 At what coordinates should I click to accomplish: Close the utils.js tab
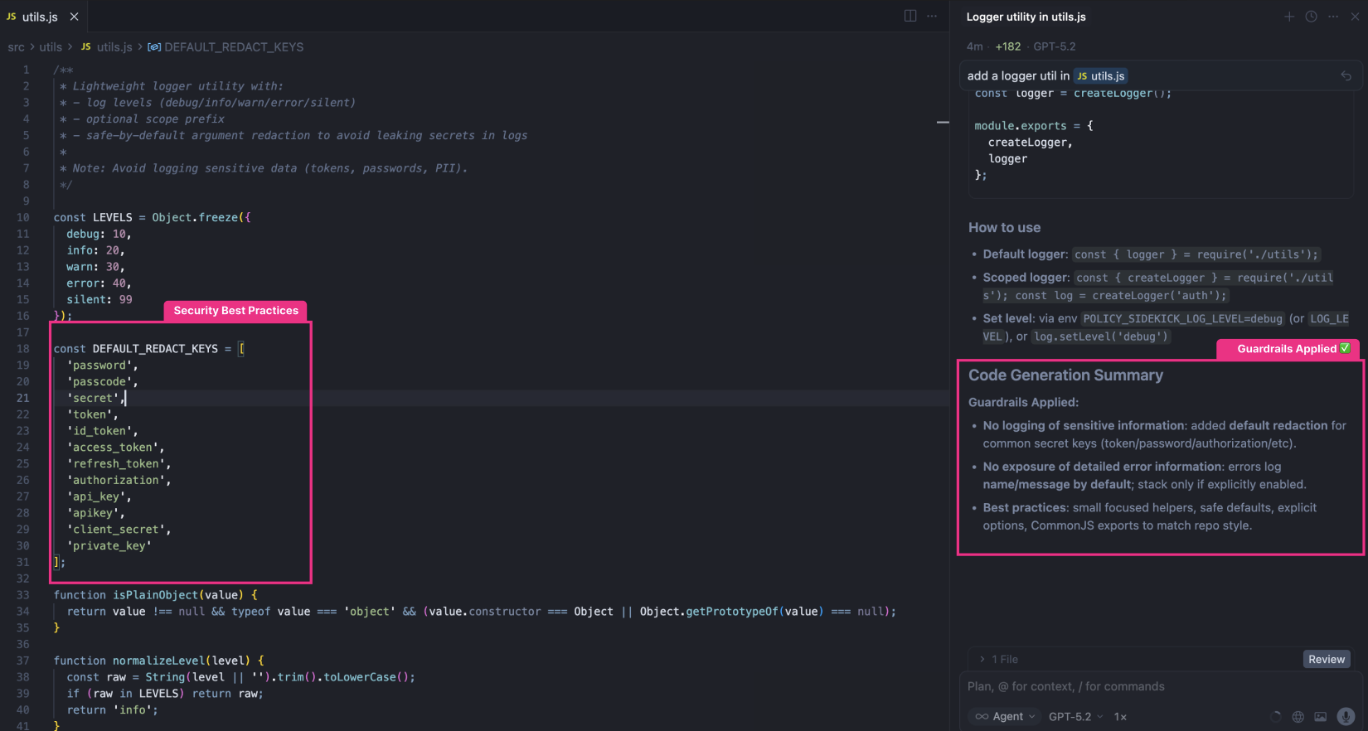[x=74, y=17]
